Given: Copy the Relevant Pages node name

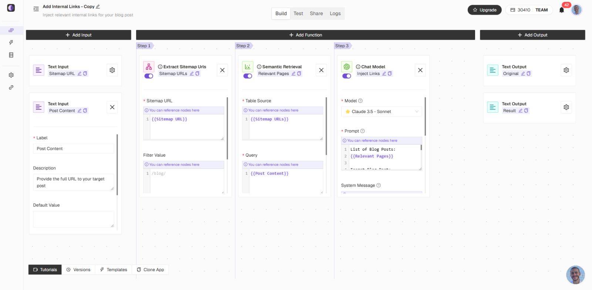Looking at the screenshot, I should 299,74.
